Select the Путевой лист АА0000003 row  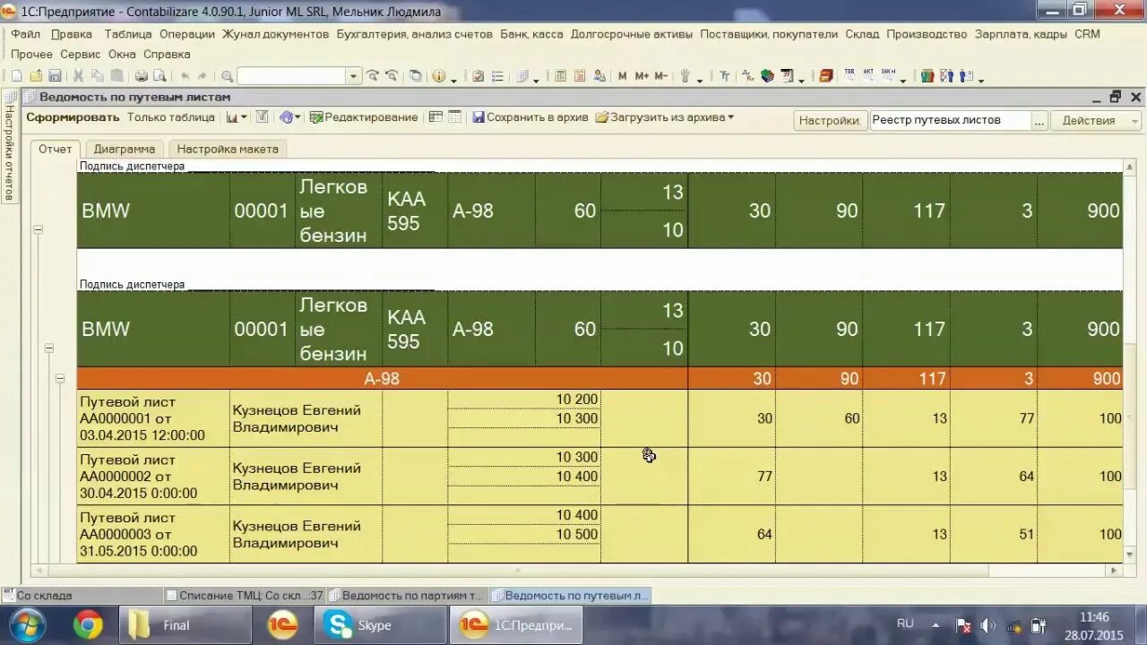(599, 534)
